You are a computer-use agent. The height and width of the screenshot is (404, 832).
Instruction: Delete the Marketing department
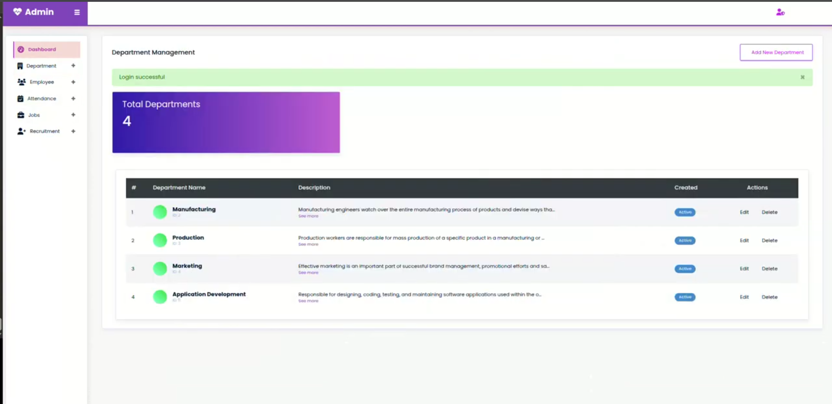point(769,269)
